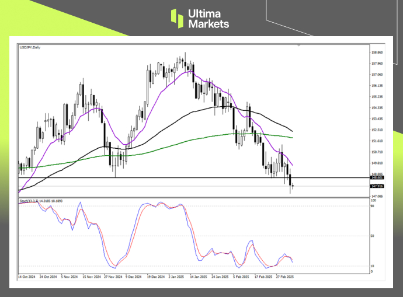This screenshot has width=403, height=297.
Task: Click the stochastic 50 level axis label
Action: coord(373,236)
